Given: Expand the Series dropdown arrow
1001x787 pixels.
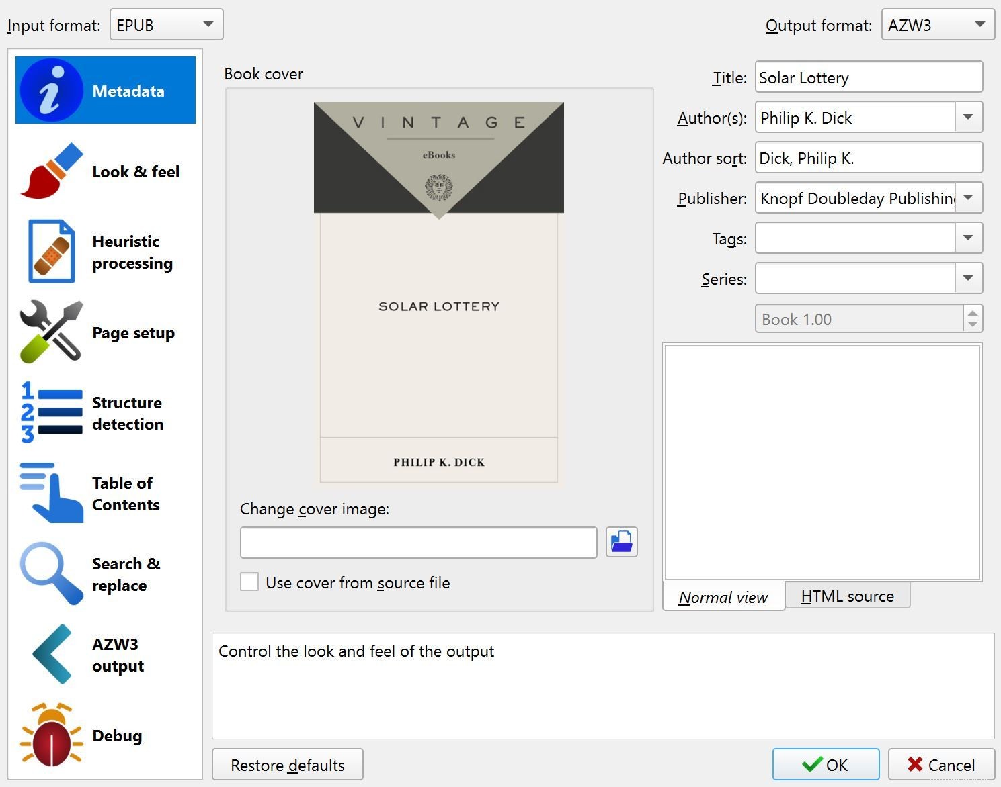Looking at the screenshot, I should (969, 278).
